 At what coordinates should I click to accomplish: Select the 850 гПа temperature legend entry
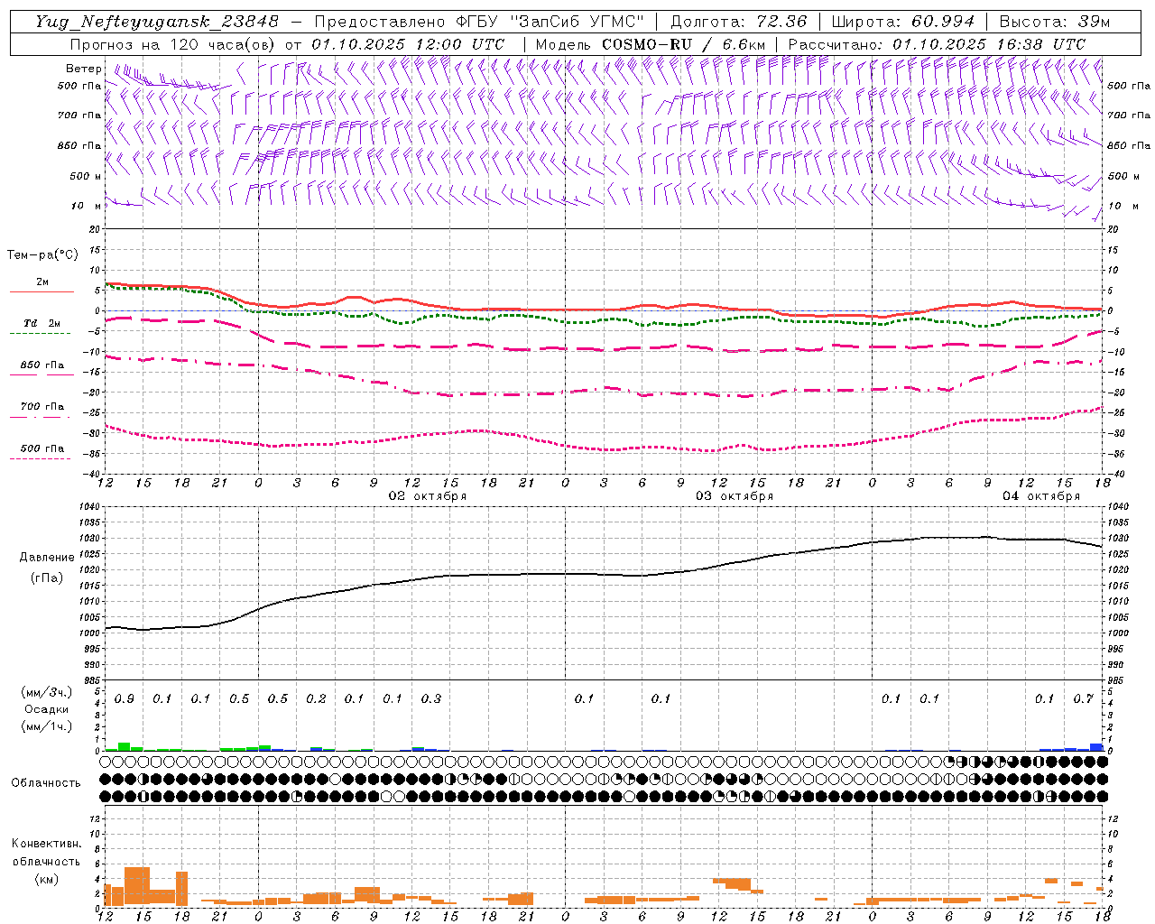coord(42,365)
